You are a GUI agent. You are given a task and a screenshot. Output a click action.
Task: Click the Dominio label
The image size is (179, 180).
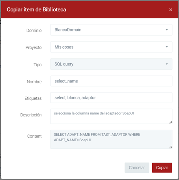coord(34,30)
